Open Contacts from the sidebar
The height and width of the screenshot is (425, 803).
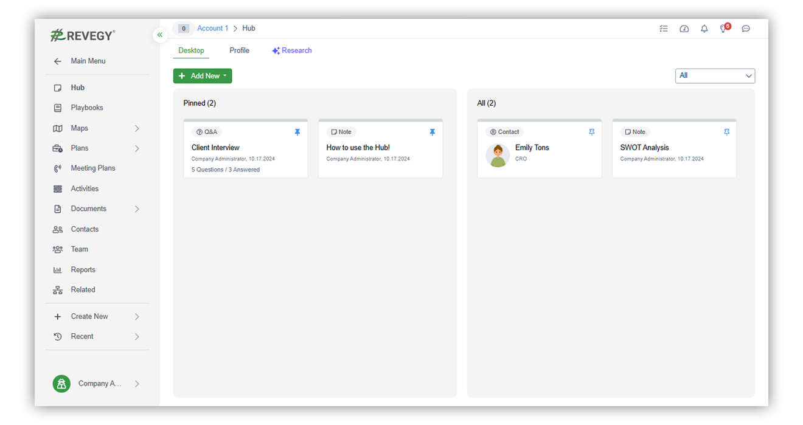[85, 229]
